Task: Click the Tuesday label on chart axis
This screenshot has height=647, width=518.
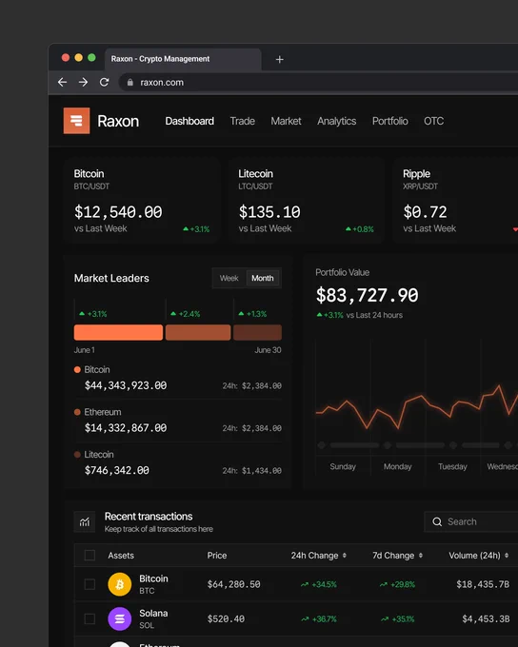Action: pyautogui.click(x=452, y=466)
